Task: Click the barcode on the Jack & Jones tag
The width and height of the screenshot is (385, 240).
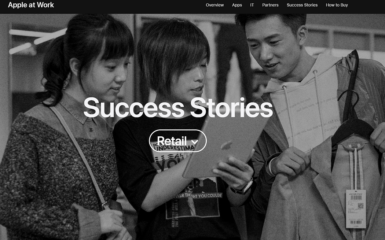Action: (356, 198)
